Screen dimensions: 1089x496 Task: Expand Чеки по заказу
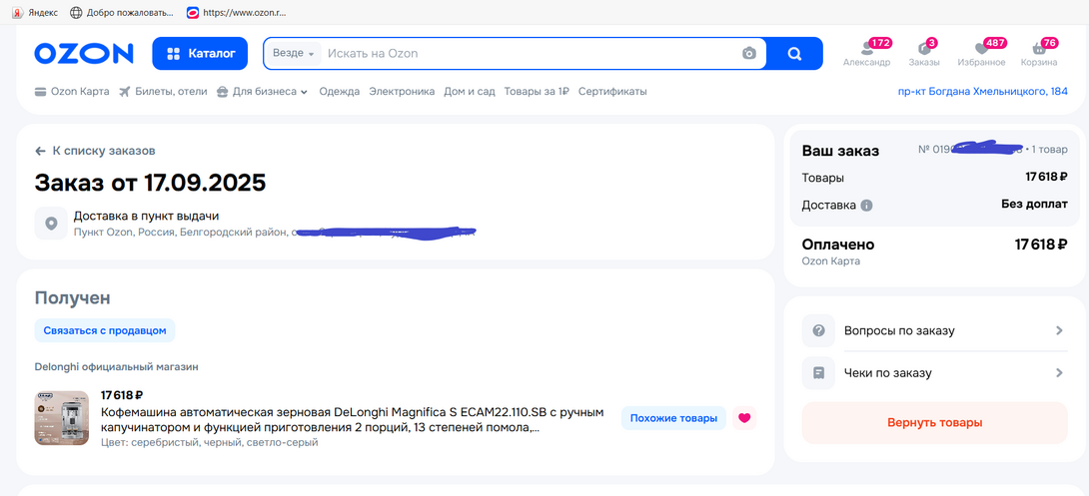(934, 373)
